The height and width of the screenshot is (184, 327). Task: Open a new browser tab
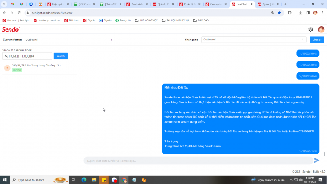click(285, 4)
